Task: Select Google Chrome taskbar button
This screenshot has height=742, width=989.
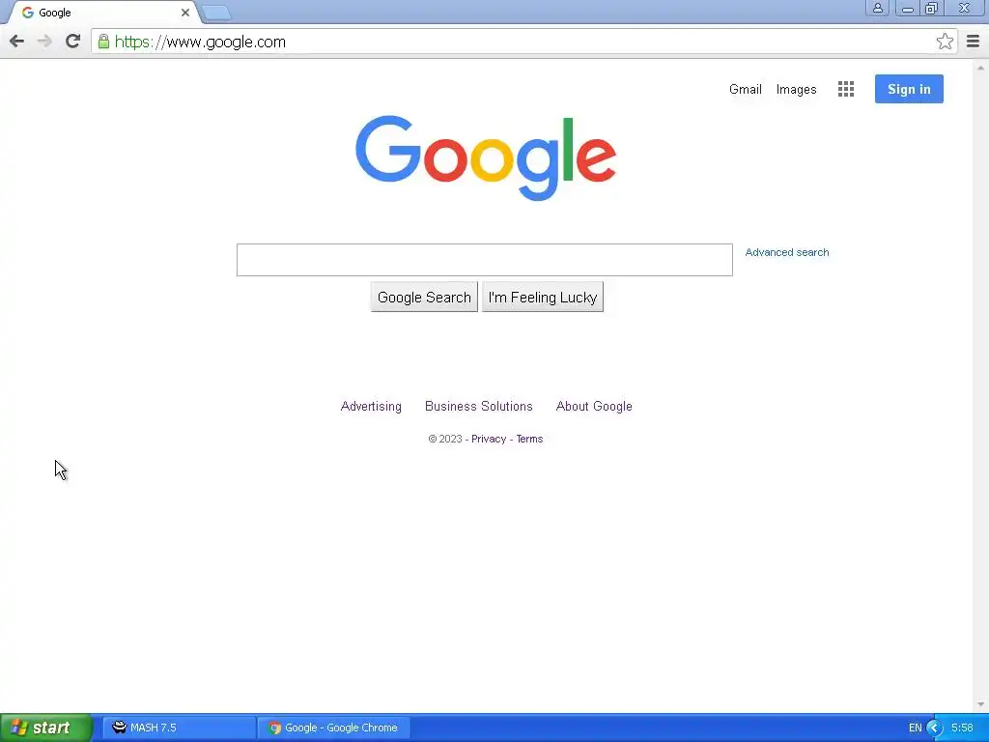Action: [333, 728]
